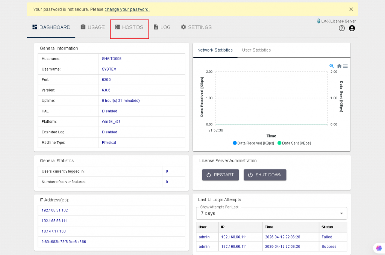
Task: Click the chart zoom magnifier icon
Action: (x=332, y=66)
